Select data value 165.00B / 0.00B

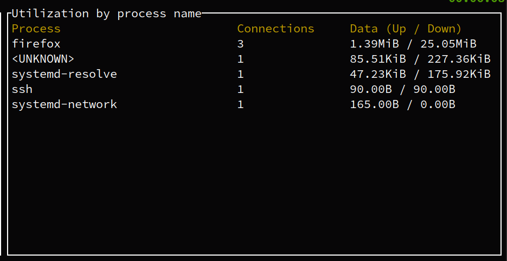[402, 105]
